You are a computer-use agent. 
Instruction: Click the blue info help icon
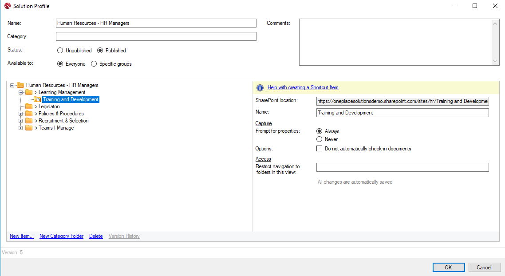[260, 88]
